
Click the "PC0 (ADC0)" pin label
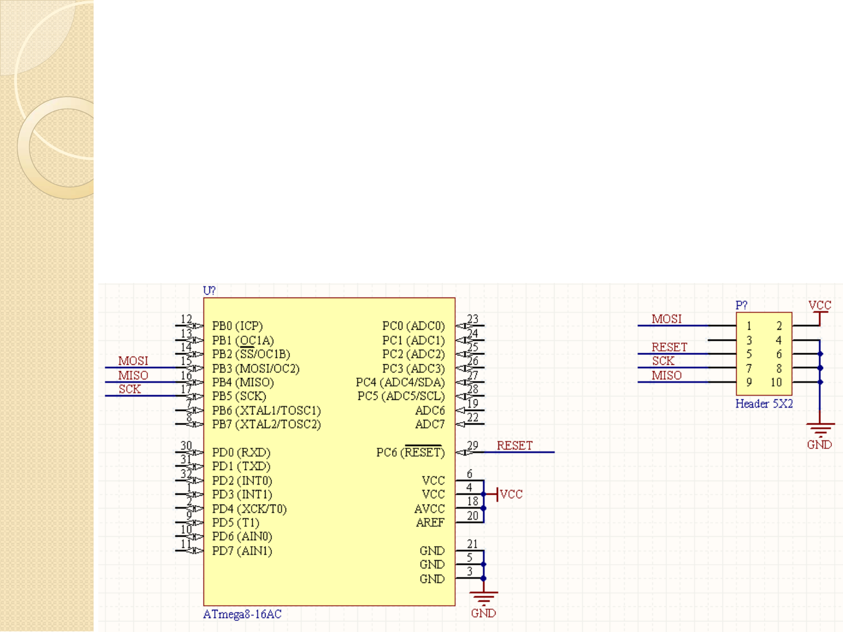coord(414,326)
